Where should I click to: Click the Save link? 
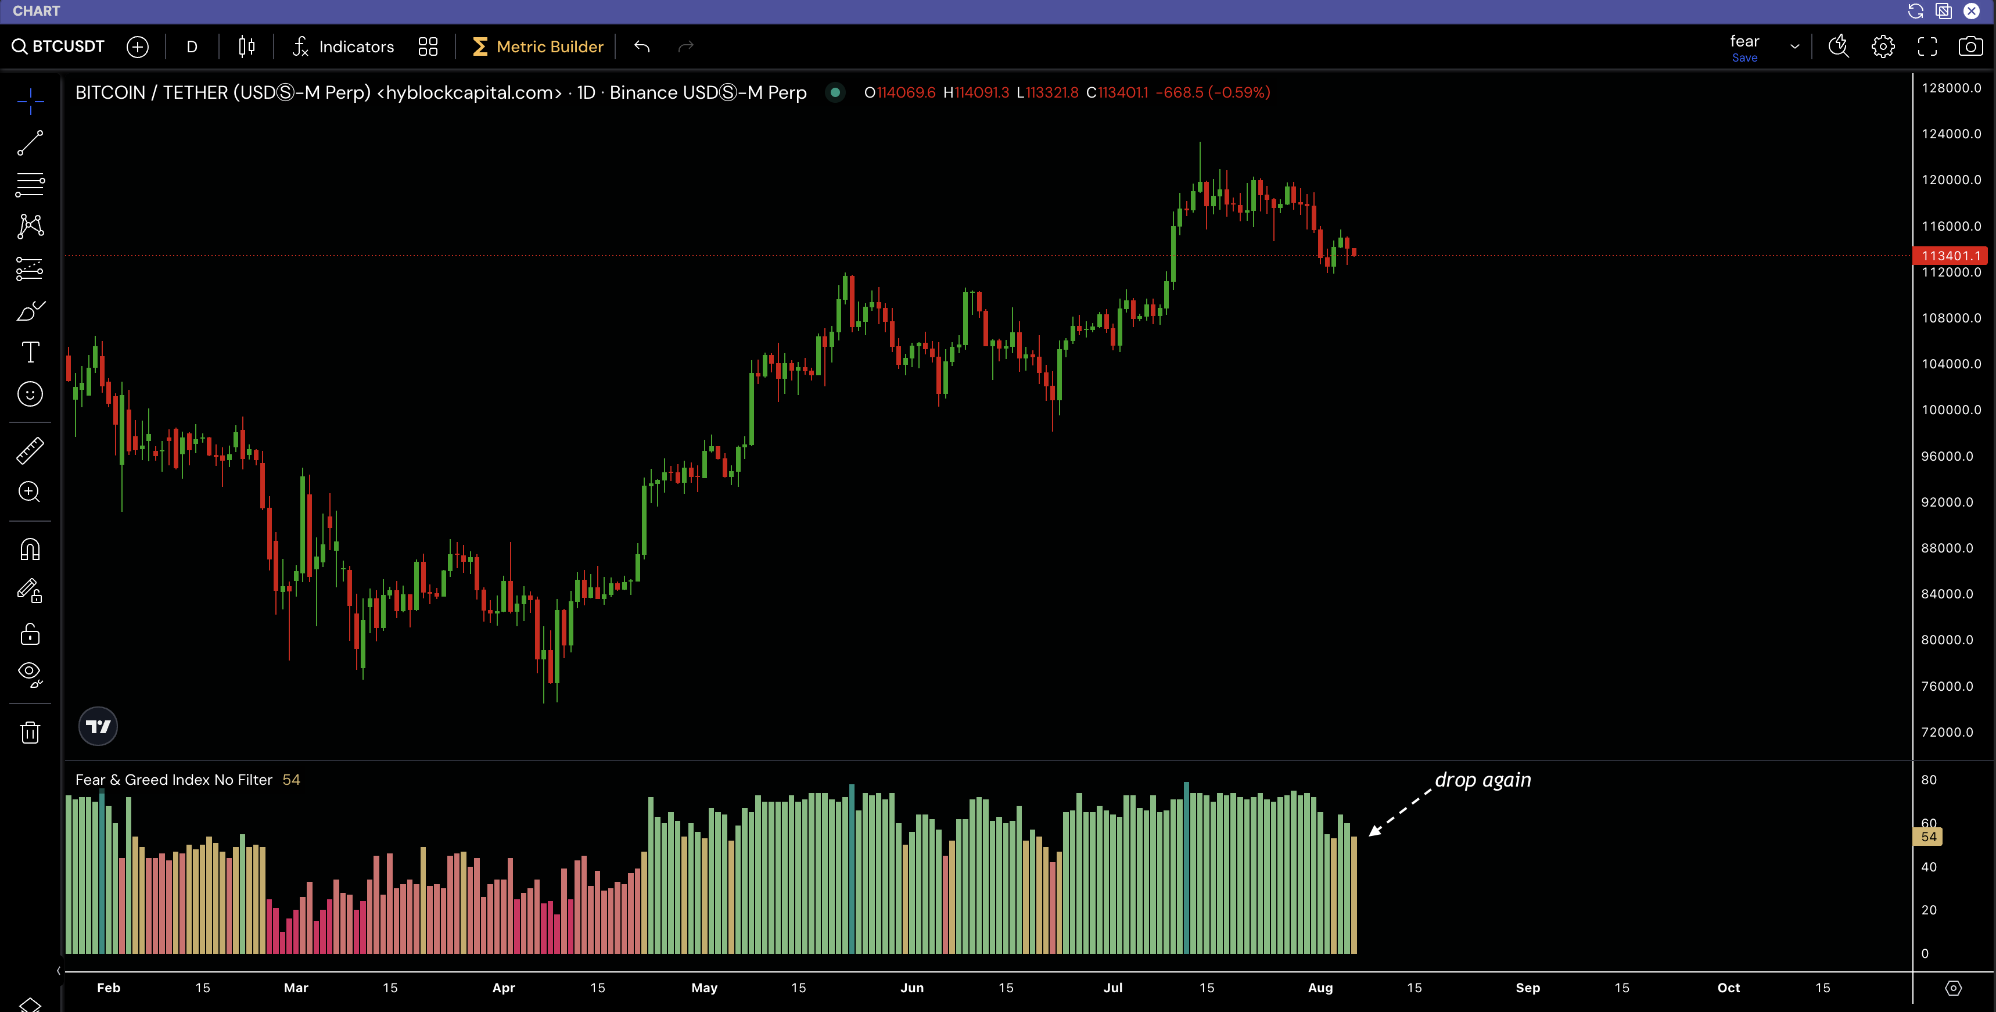tap(1744, 58)
